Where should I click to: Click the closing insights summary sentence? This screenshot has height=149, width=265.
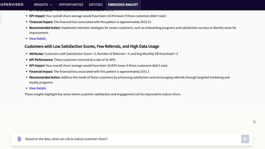(103, 94)
